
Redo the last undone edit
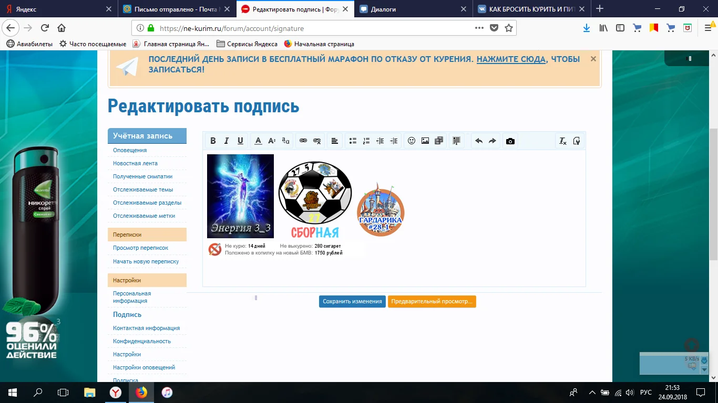[493, 141]
